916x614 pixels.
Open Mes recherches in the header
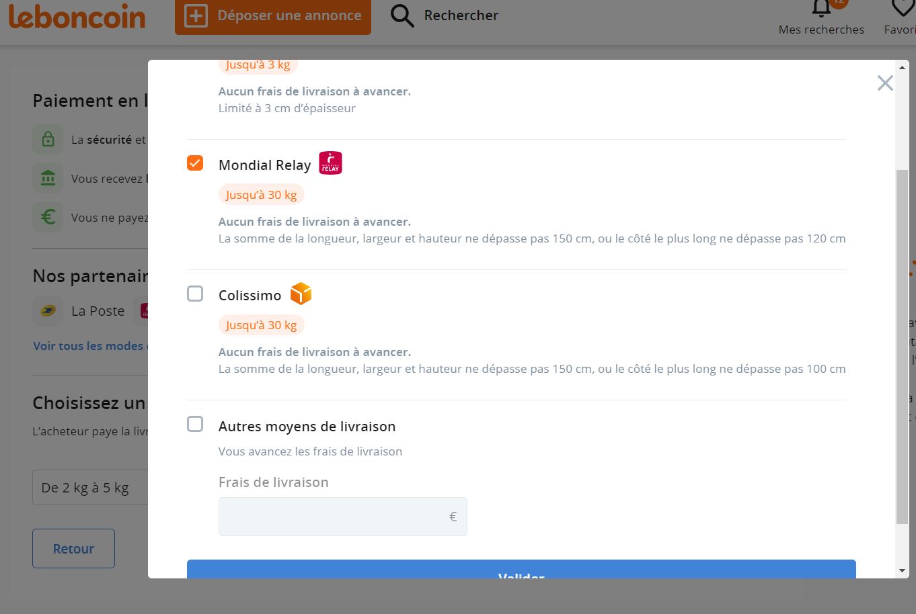[x=821, y=30]
